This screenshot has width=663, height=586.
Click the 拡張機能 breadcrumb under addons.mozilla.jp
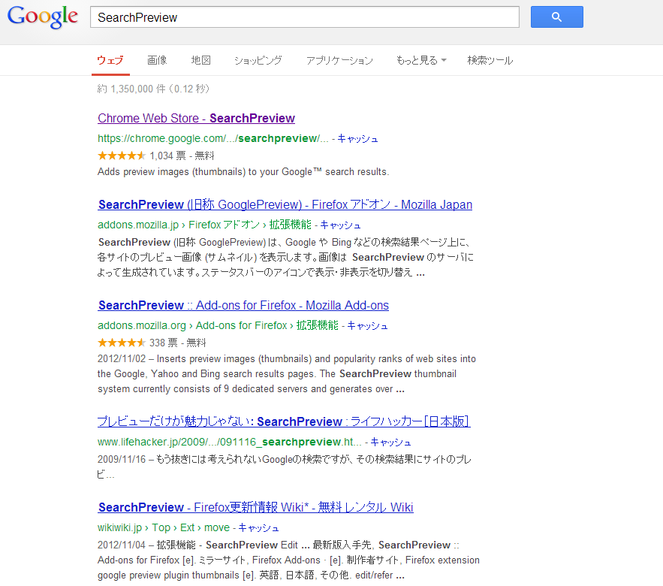tap(290, 225)
